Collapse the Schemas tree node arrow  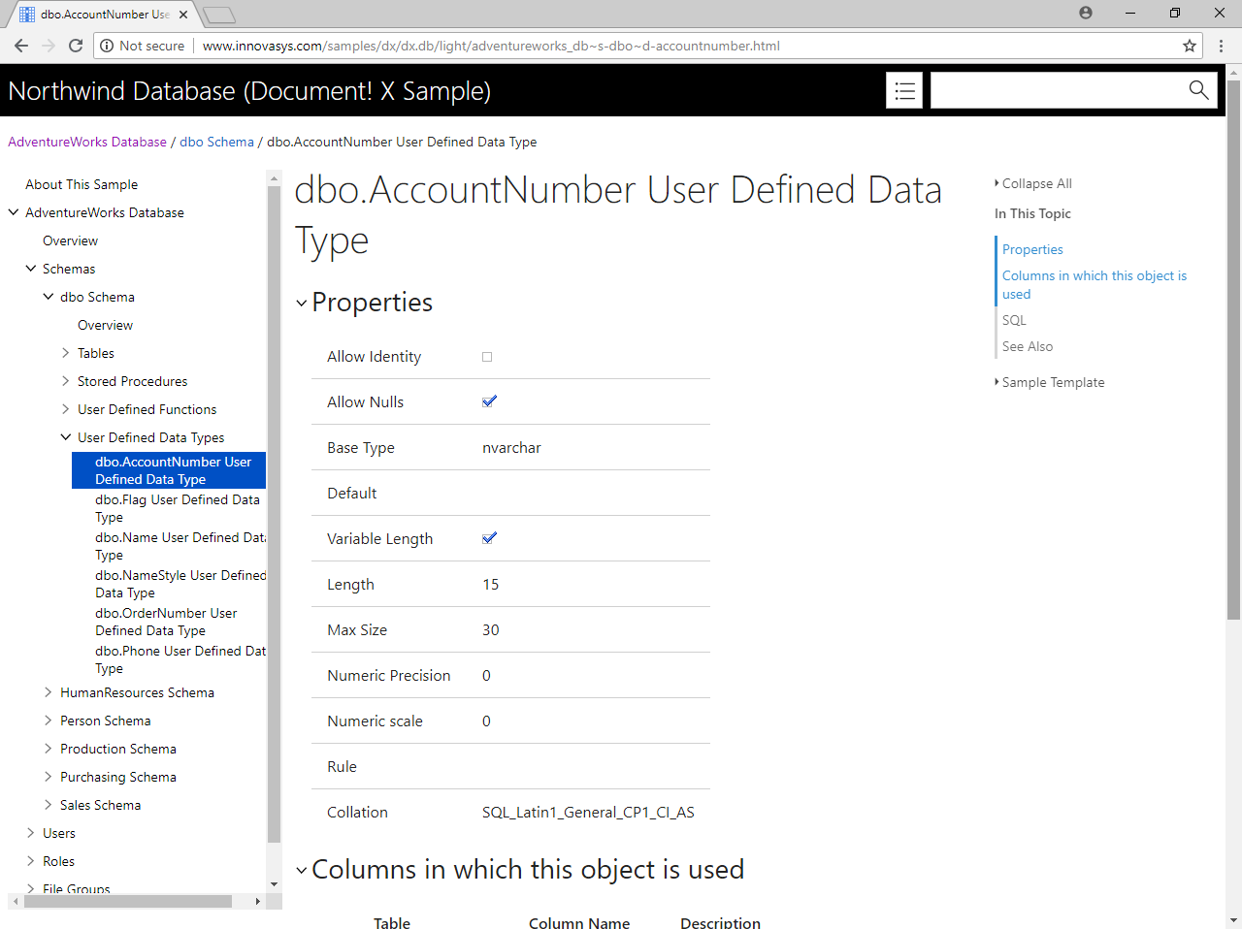click(31, 269)
